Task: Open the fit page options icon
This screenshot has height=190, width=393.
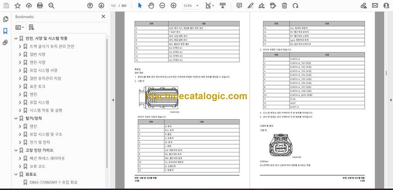Action: pos(208,6)
